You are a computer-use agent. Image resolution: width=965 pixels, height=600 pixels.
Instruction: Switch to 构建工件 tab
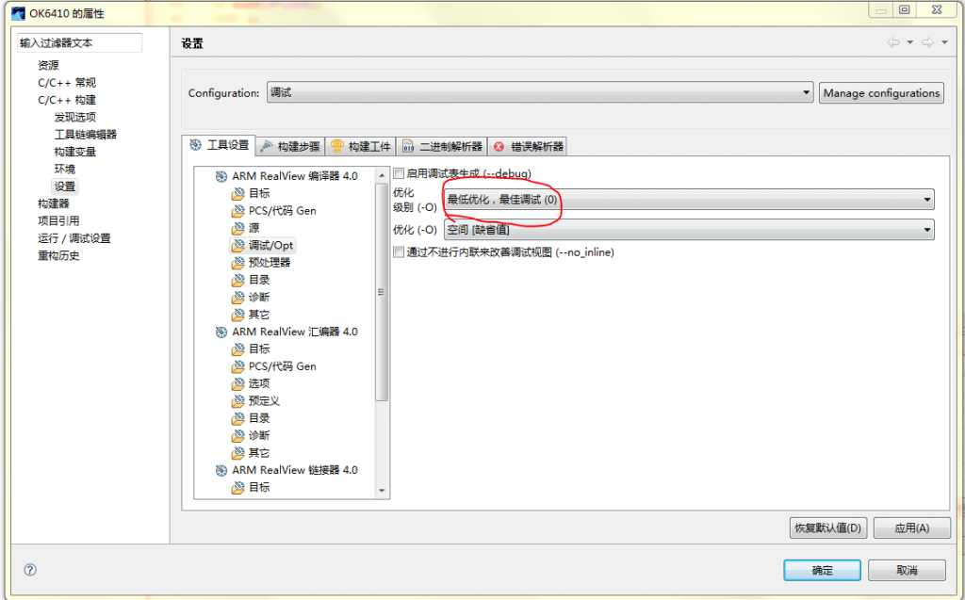pos(361,146)
